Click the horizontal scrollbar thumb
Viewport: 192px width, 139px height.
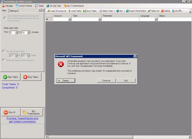point(91,137)
